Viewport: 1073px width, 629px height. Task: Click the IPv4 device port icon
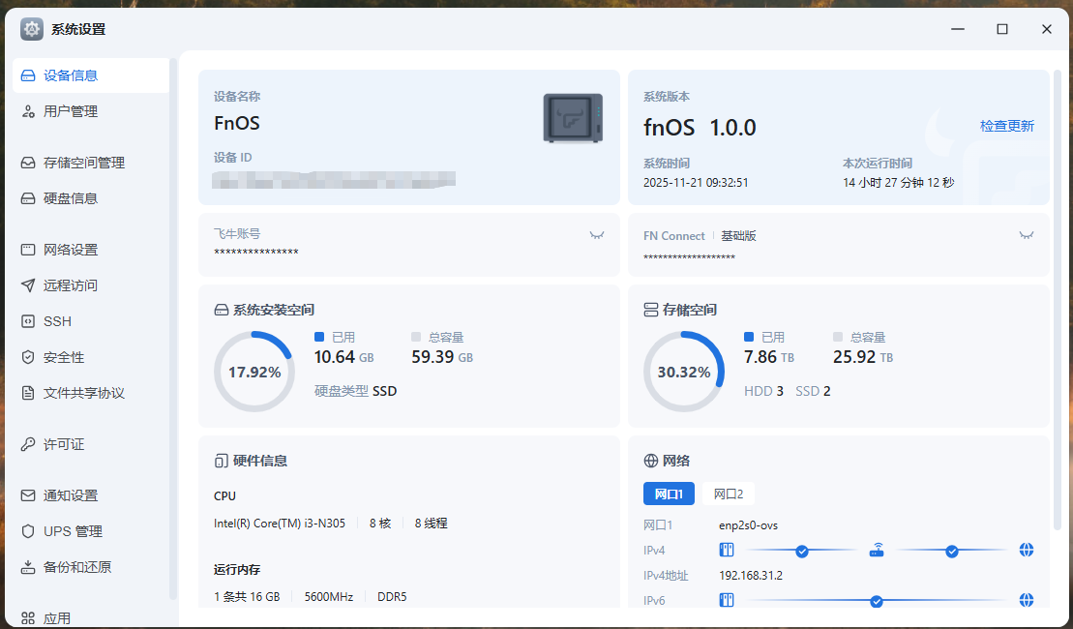click(726, 550)
